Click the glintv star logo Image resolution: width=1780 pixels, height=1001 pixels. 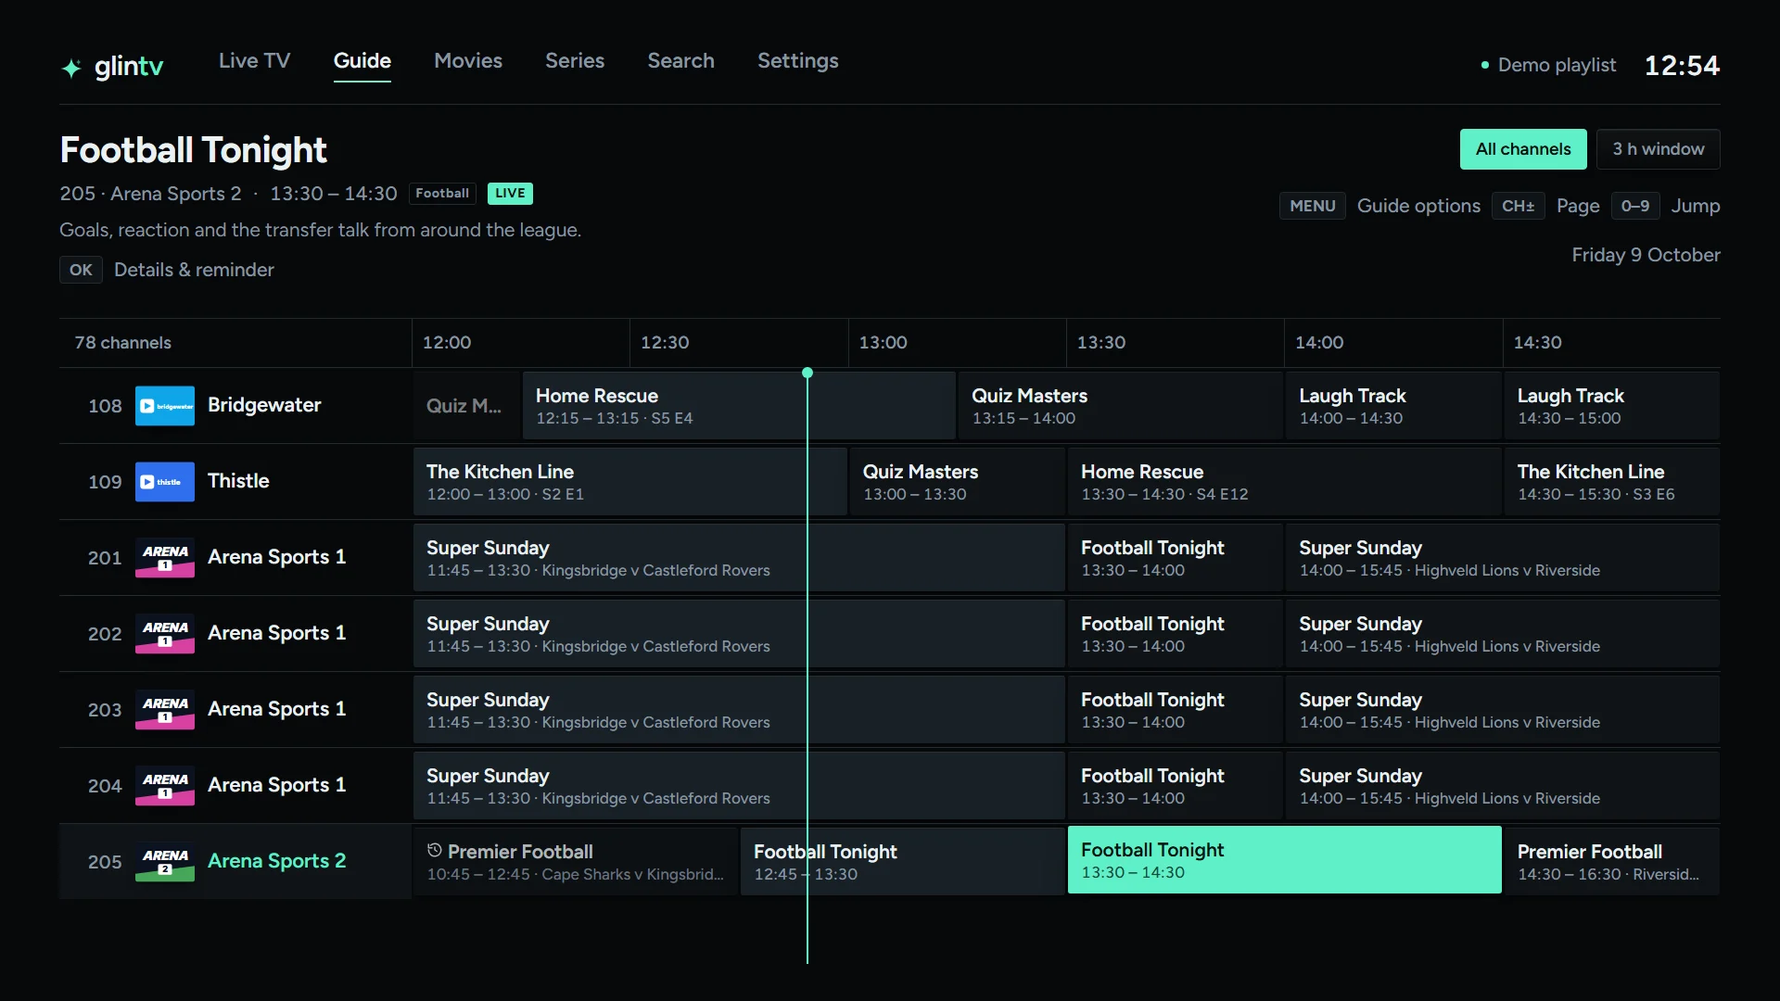(x=71, y=68)
